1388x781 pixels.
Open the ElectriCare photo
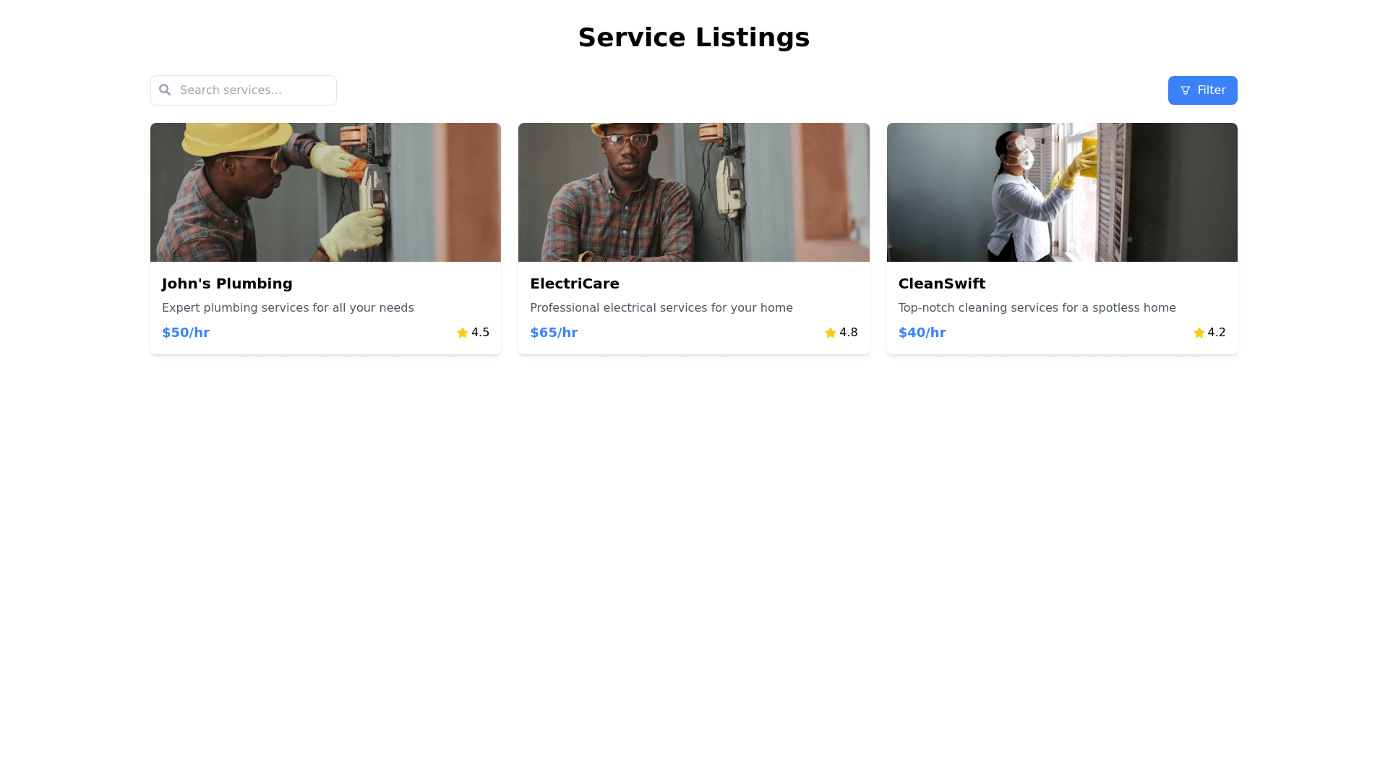(693, 192)
